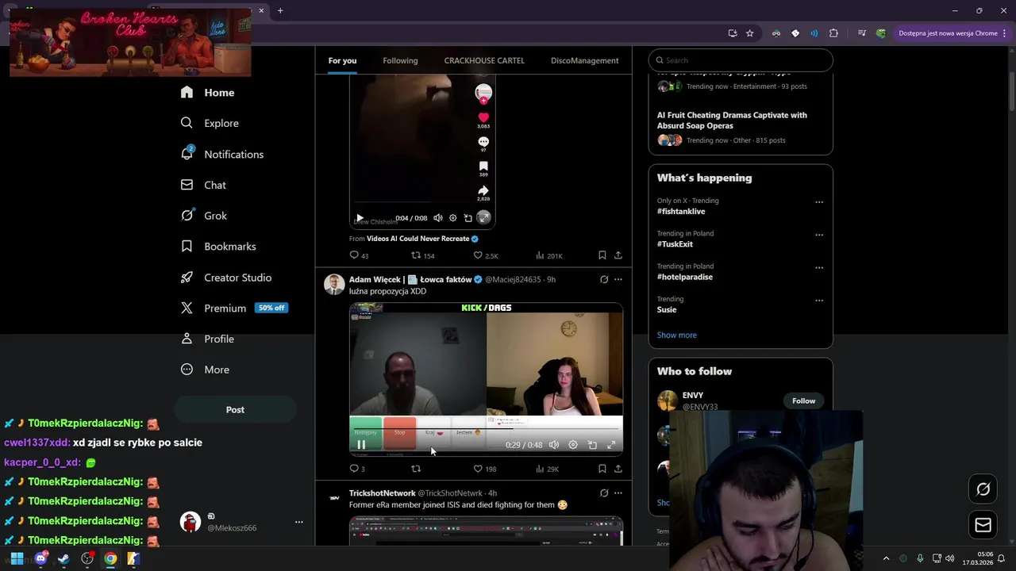Screen dimensions: 1016x571
Task: Open Premium subscription page
Action: [233, 308]
